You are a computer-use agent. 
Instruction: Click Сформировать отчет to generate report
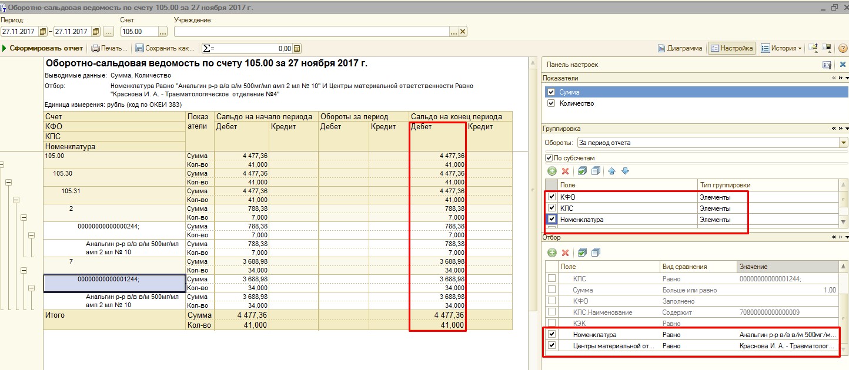[x=43, y=49]
